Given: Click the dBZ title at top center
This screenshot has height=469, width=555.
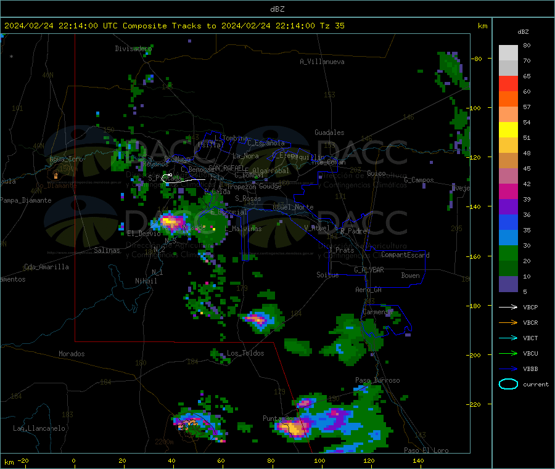Looking at the screenshot, I should click(x=277, y=9).
